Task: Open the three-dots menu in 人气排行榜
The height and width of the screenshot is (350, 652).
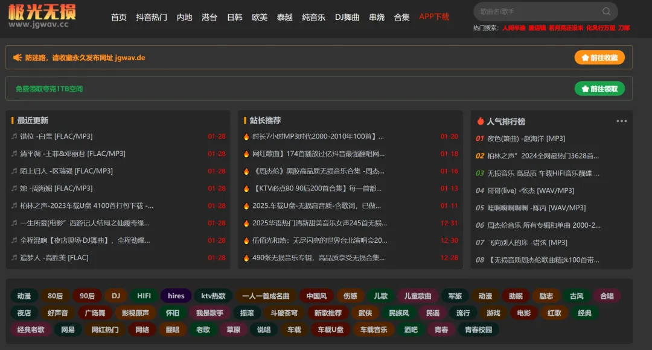Action: [x=621, y=121]
